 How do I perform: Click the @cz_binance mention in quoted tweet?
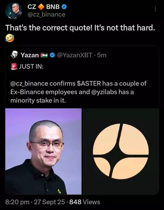pos(29,84)
